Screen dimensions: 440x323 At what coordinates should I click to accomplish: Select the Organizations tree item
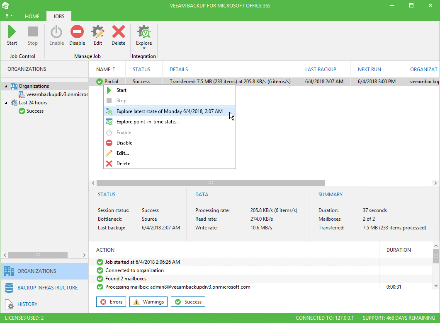pos(34,86)
